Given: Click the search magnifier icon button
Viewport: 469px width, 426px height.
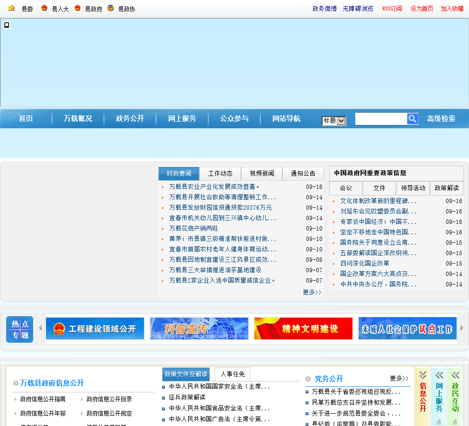Looking at the screenshot, I should (x=413, y=119).
